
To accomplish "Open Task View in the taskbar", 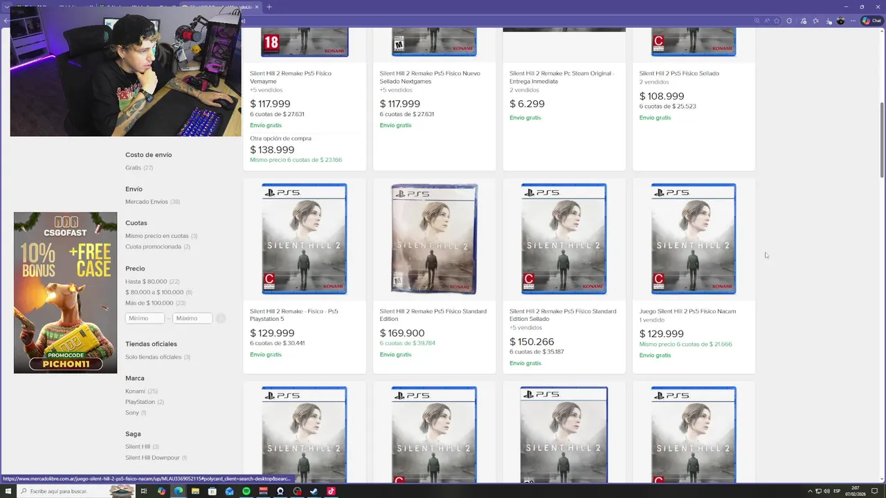I will click(x=144, y=491).
